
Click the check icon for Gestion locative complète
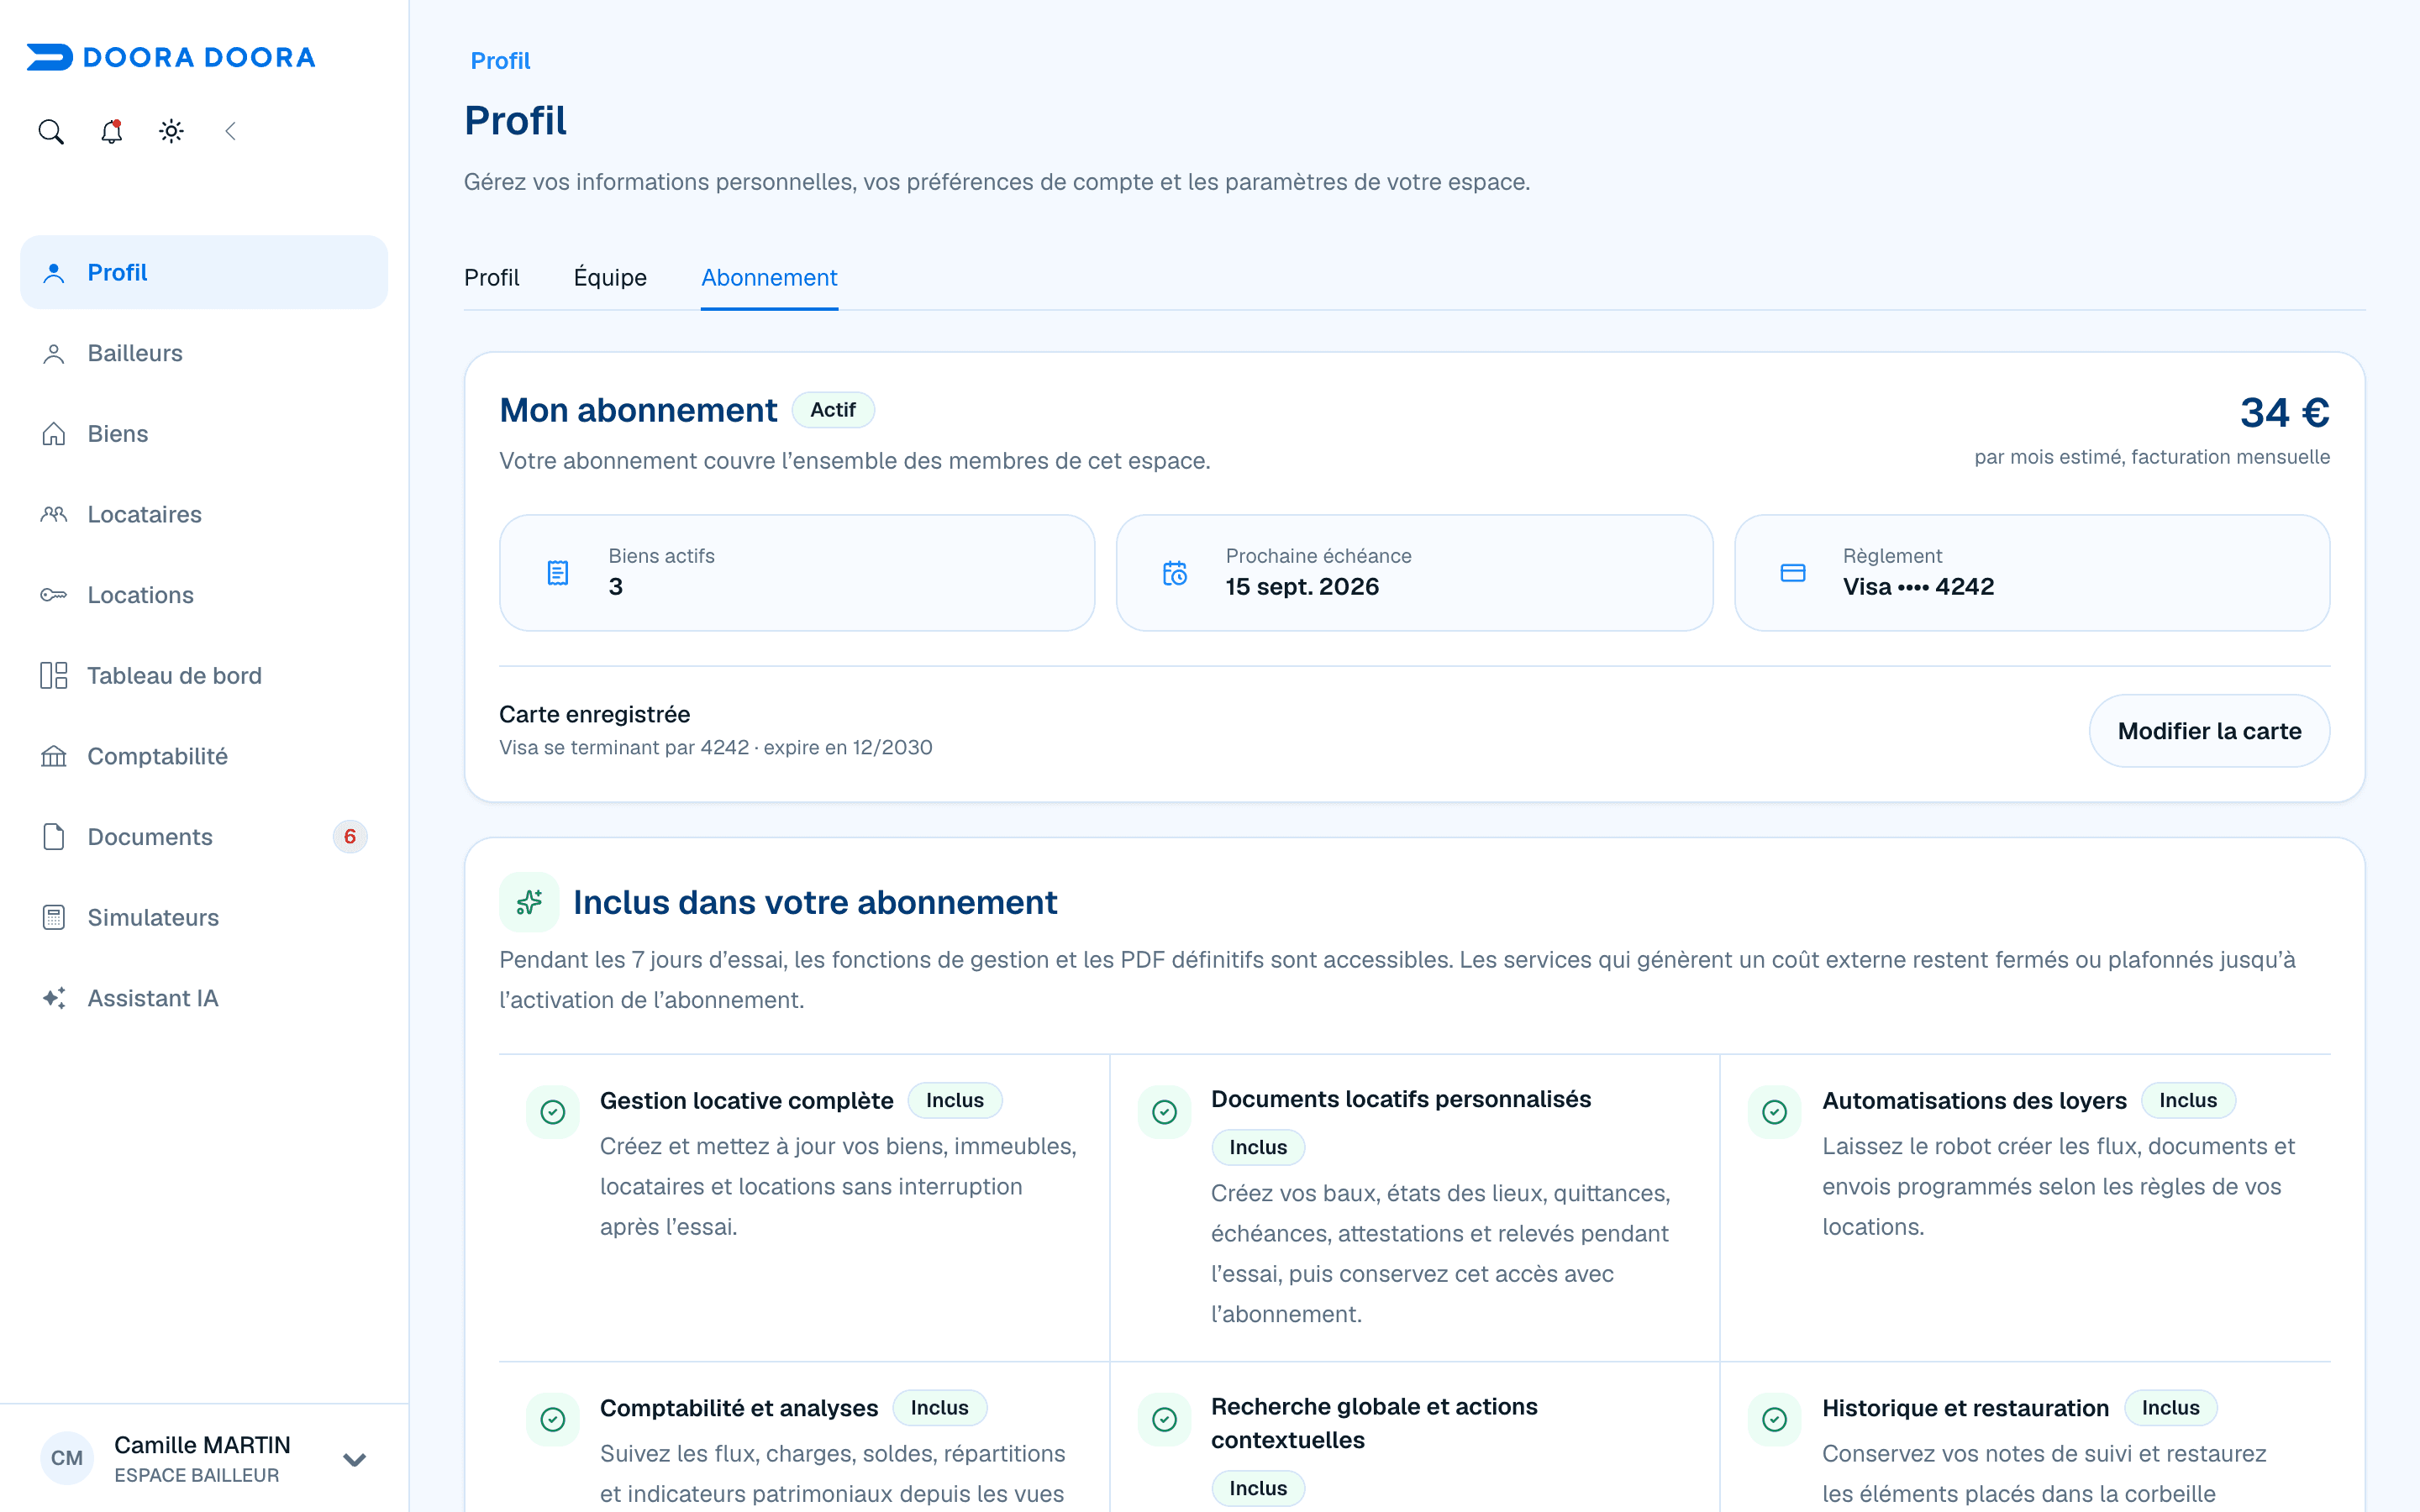click(553, 1112)
